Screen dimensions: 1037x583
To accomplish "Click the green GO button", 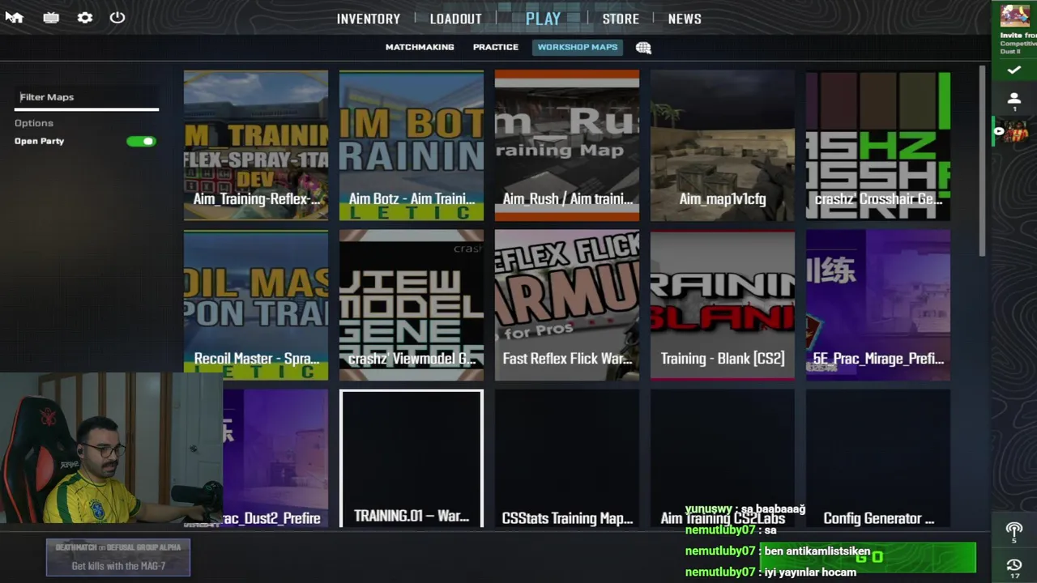I will [x=868, y=557].
